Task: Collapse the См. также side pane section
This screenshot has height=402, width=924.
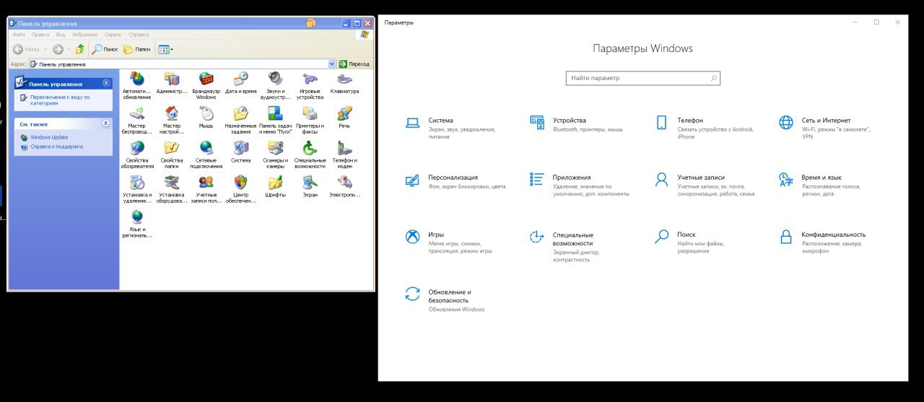Action: [106, 123]
